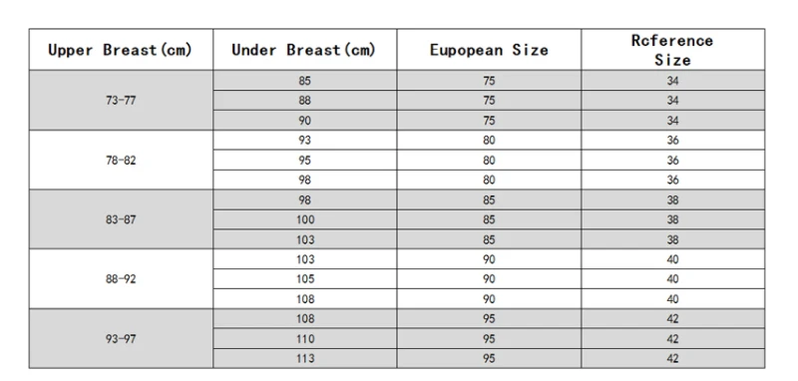The height and width of the screenshot is (381, 798).
Task: Click the 73-77 upper breast cell
Action: (x=121, y=100)
